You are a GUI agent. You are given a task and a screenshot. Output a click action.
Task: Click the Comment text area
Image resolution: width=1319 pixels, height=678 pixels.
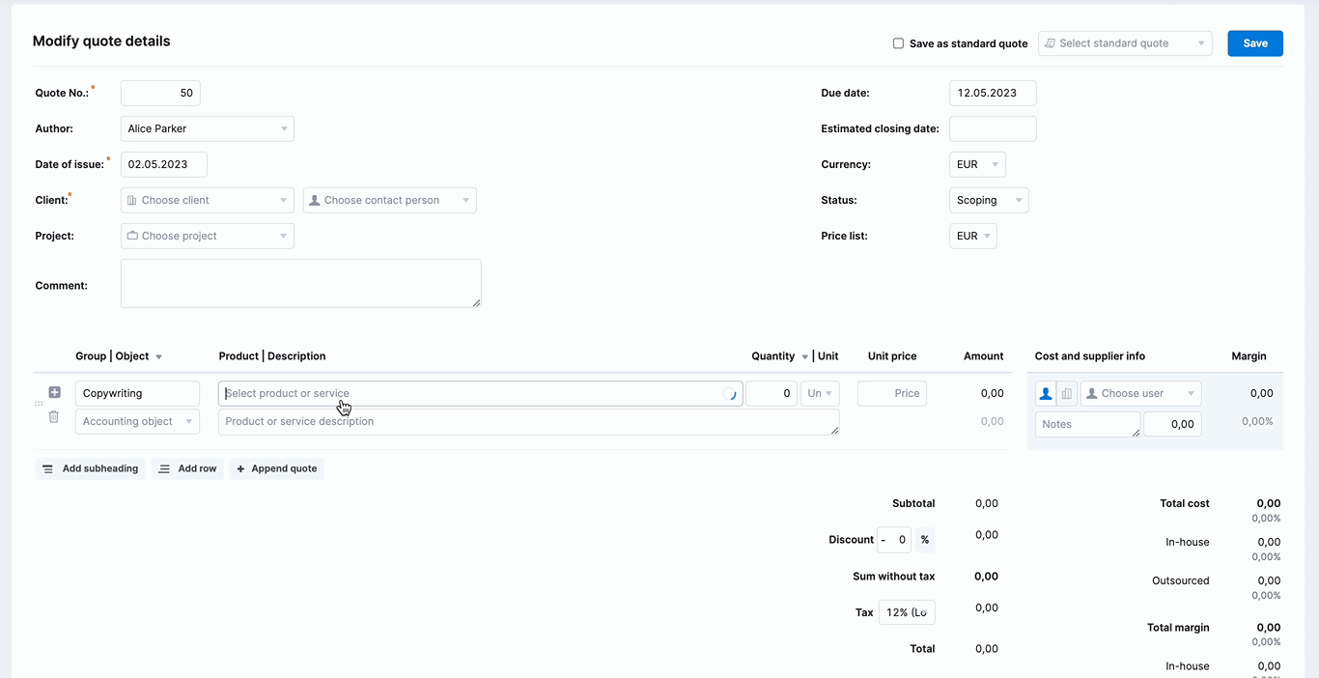pos(301,283)
